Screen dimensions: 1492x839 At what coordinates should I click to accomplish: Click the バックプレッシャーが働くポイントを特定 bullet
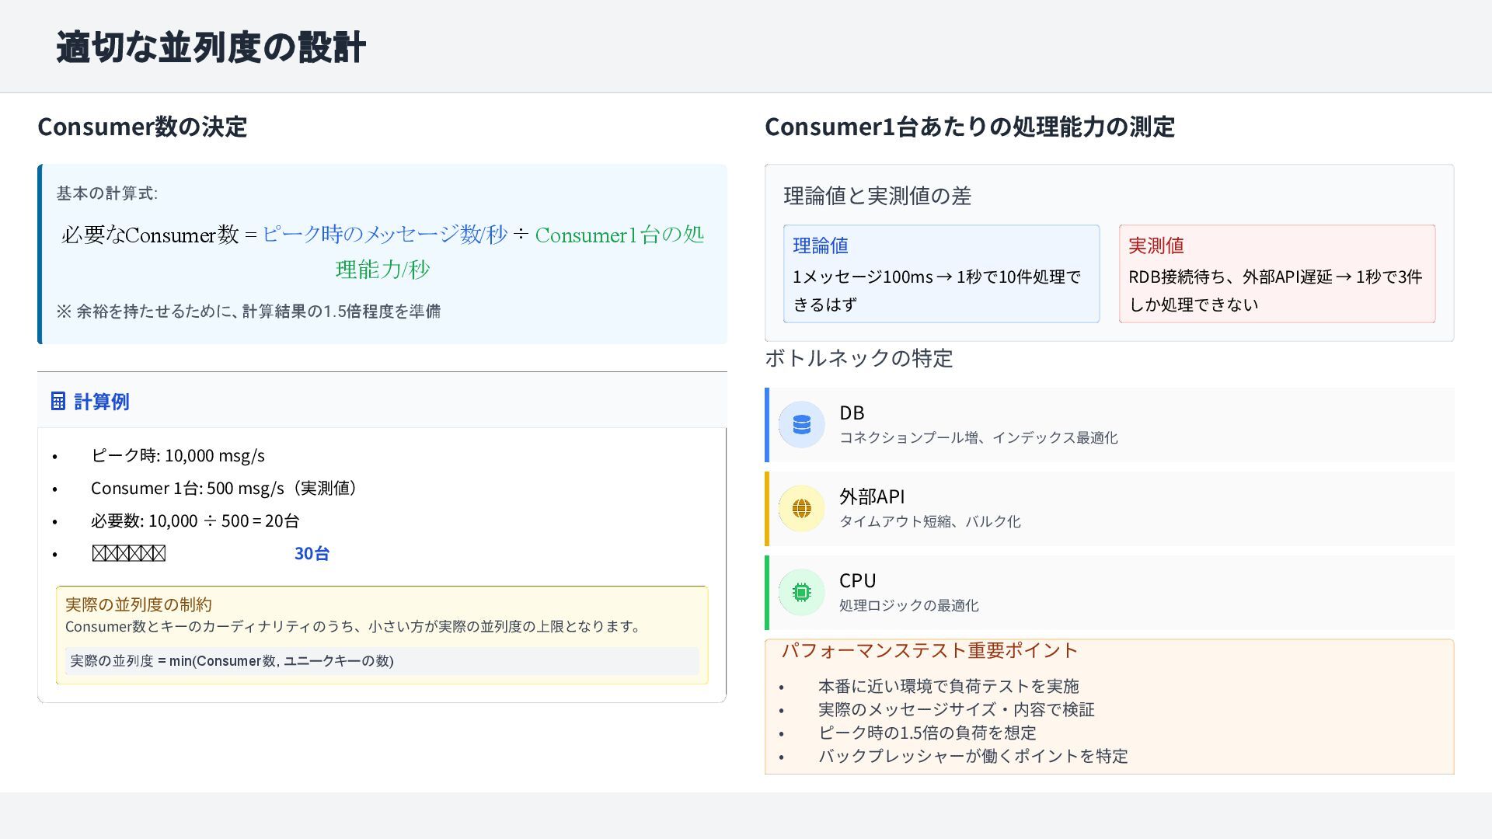972,756
